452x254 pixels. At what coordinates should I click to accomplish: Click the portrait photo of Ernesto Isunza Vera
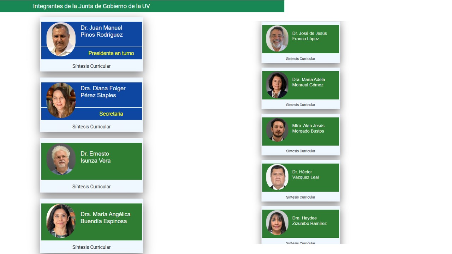click(x=61, y=160)
